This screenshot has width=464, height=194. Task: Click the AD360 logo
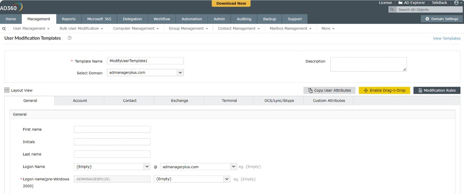pyautogui.click(x=11, y=7)
